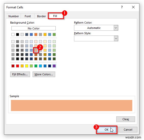This screenshot has width=144, height=140.
Task: Pick purple standard color swatch
Action: click(x=54, y=66)
